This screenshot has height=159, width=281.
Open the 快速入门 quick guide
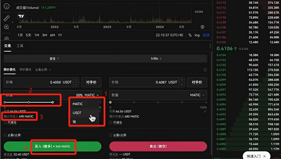coord(254,156)
